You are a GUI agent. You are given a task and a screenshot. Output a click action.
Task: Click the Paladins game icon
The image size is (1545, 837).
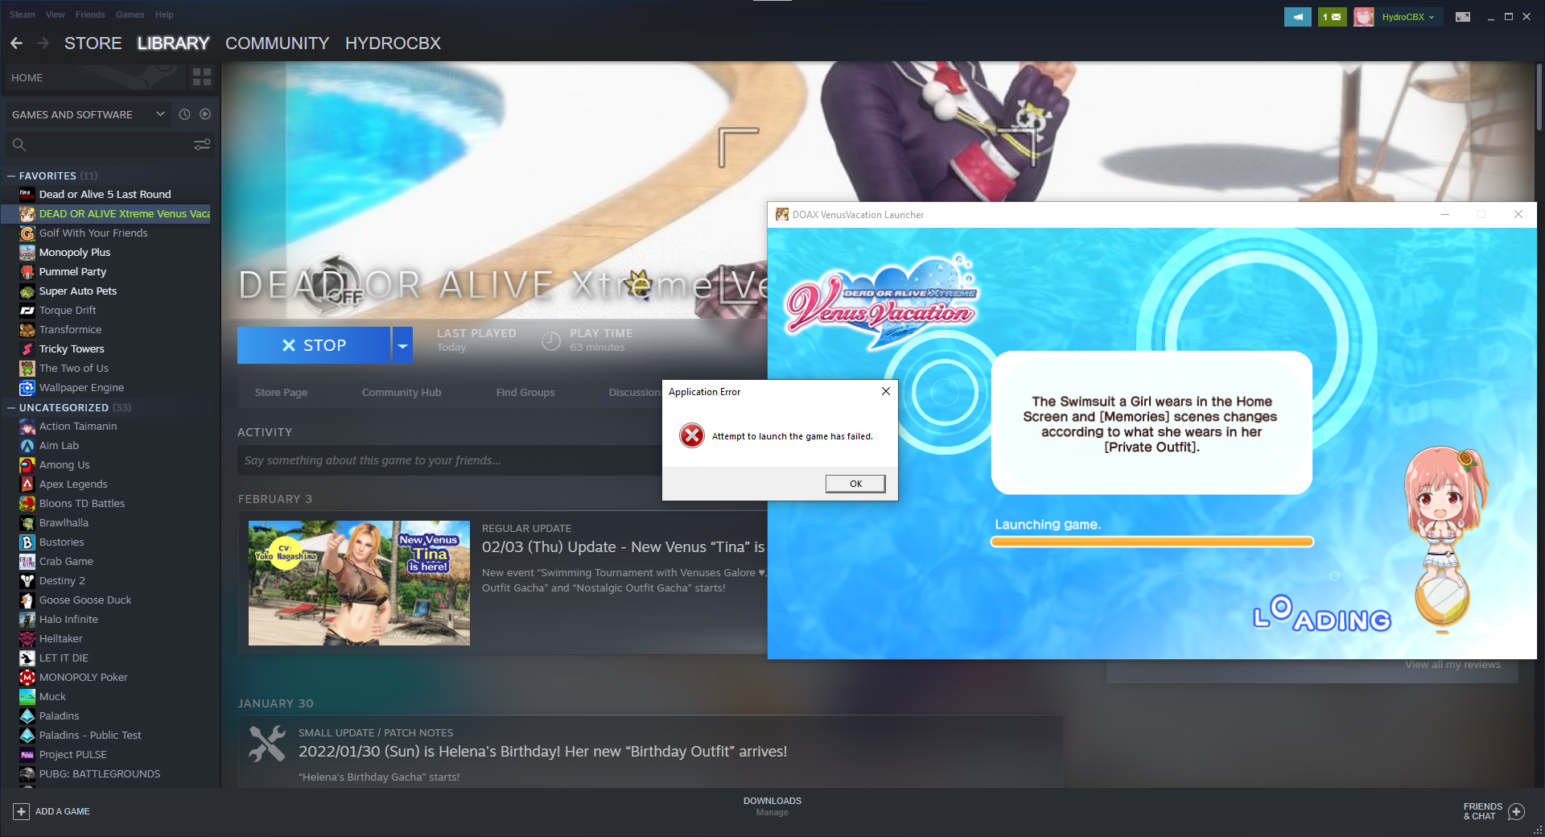pos(27,716)
